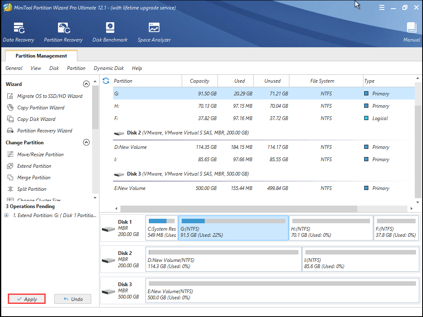The width and height of the screenshot is (423, 317).
Task: Open the Dynamic Disk menu
Action: point(109,68)
